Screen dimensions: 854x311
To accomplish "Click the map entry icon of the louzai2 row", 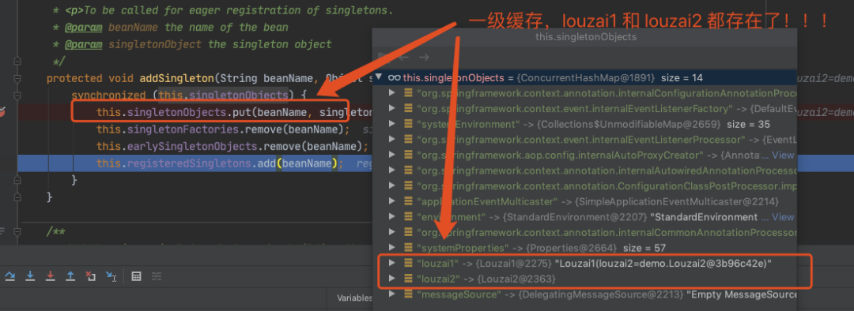I will (408, 279).
